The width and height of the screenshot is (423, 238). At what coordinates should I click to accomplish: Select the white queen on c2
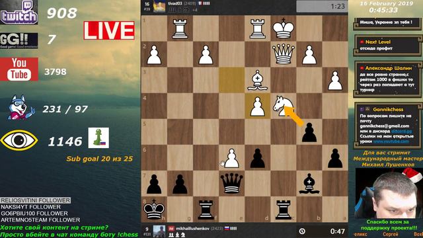pos(284,54)
